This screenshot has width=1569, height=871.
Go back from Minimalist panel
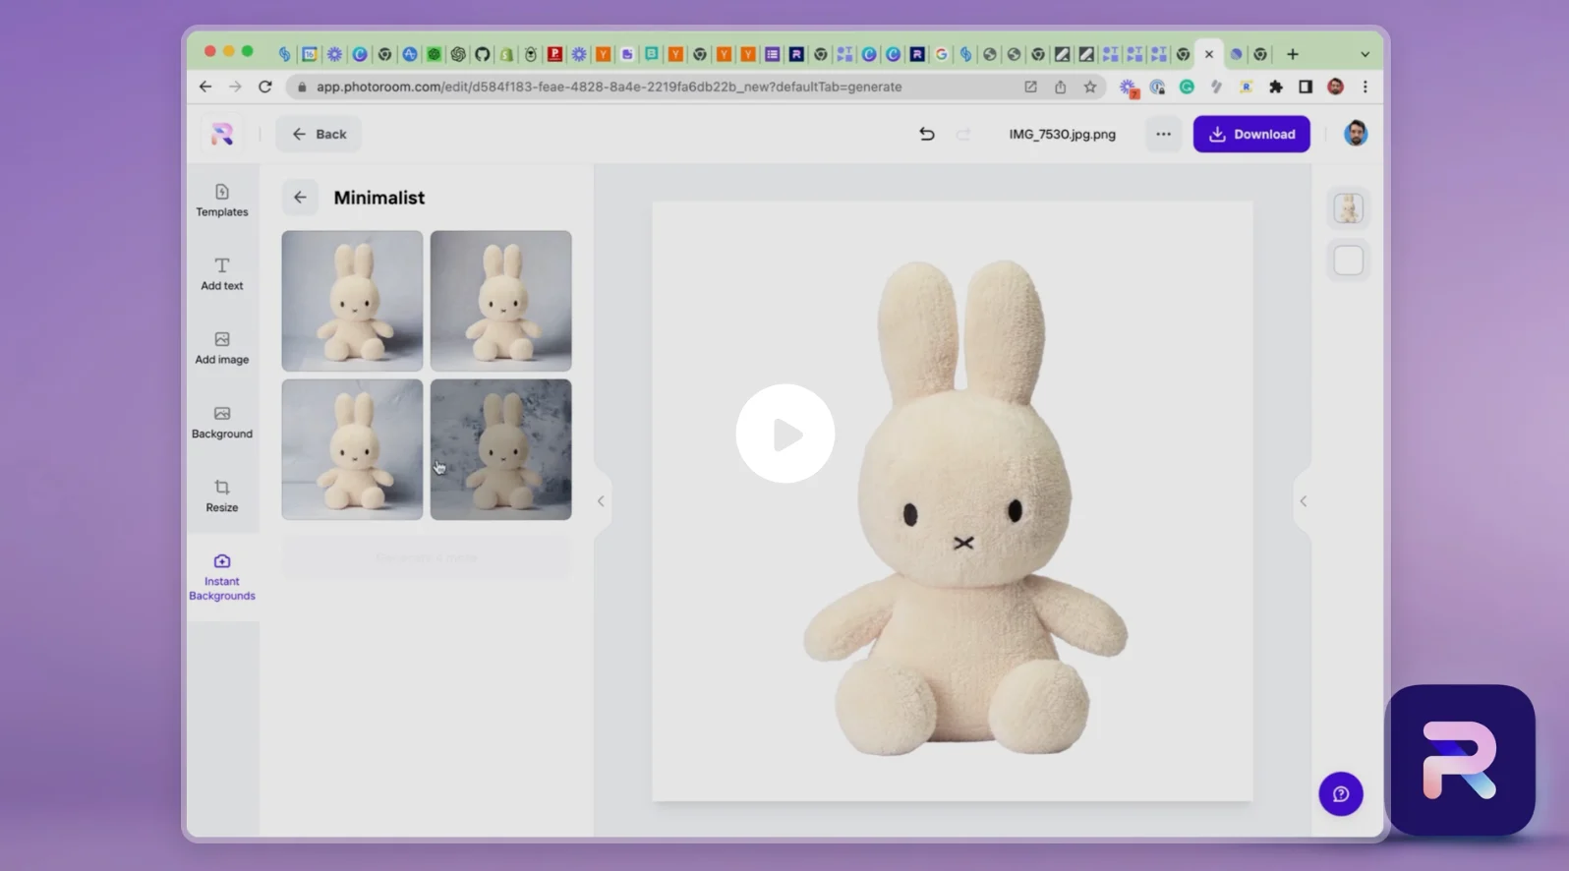(x=300, y=198)
